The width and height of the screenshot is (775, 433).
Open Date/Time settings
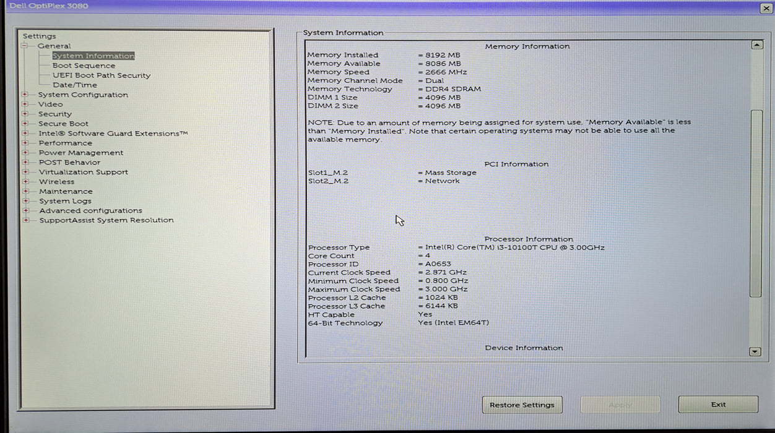pyautogui.click(x=75, y=85)
